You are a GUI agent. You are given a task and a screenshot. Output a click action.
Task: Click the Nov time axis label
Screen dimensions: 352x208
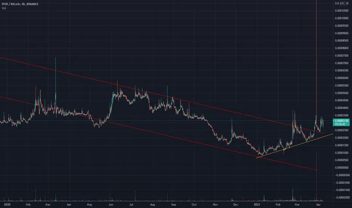[x=215, y=205]
